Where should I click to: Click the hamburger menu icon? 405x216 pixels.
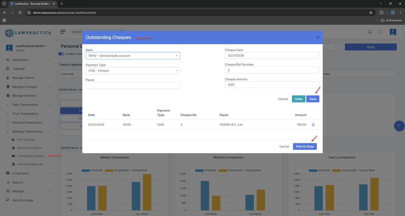pos(63,32)
